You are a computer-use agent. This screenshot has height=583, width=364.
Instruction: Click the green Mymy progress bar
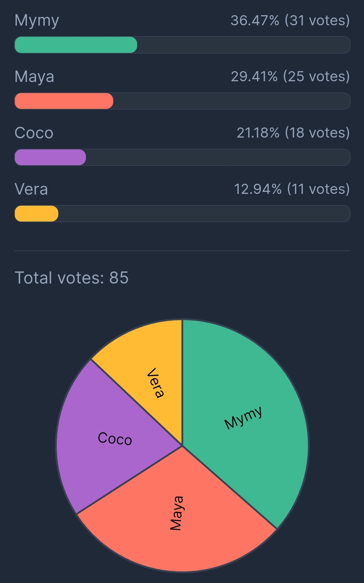[76, 45]
